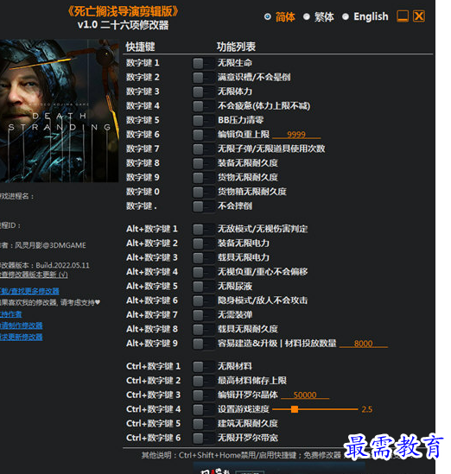Click the Ctrl+数字键 4 hotkey label

tap(154, 409)
